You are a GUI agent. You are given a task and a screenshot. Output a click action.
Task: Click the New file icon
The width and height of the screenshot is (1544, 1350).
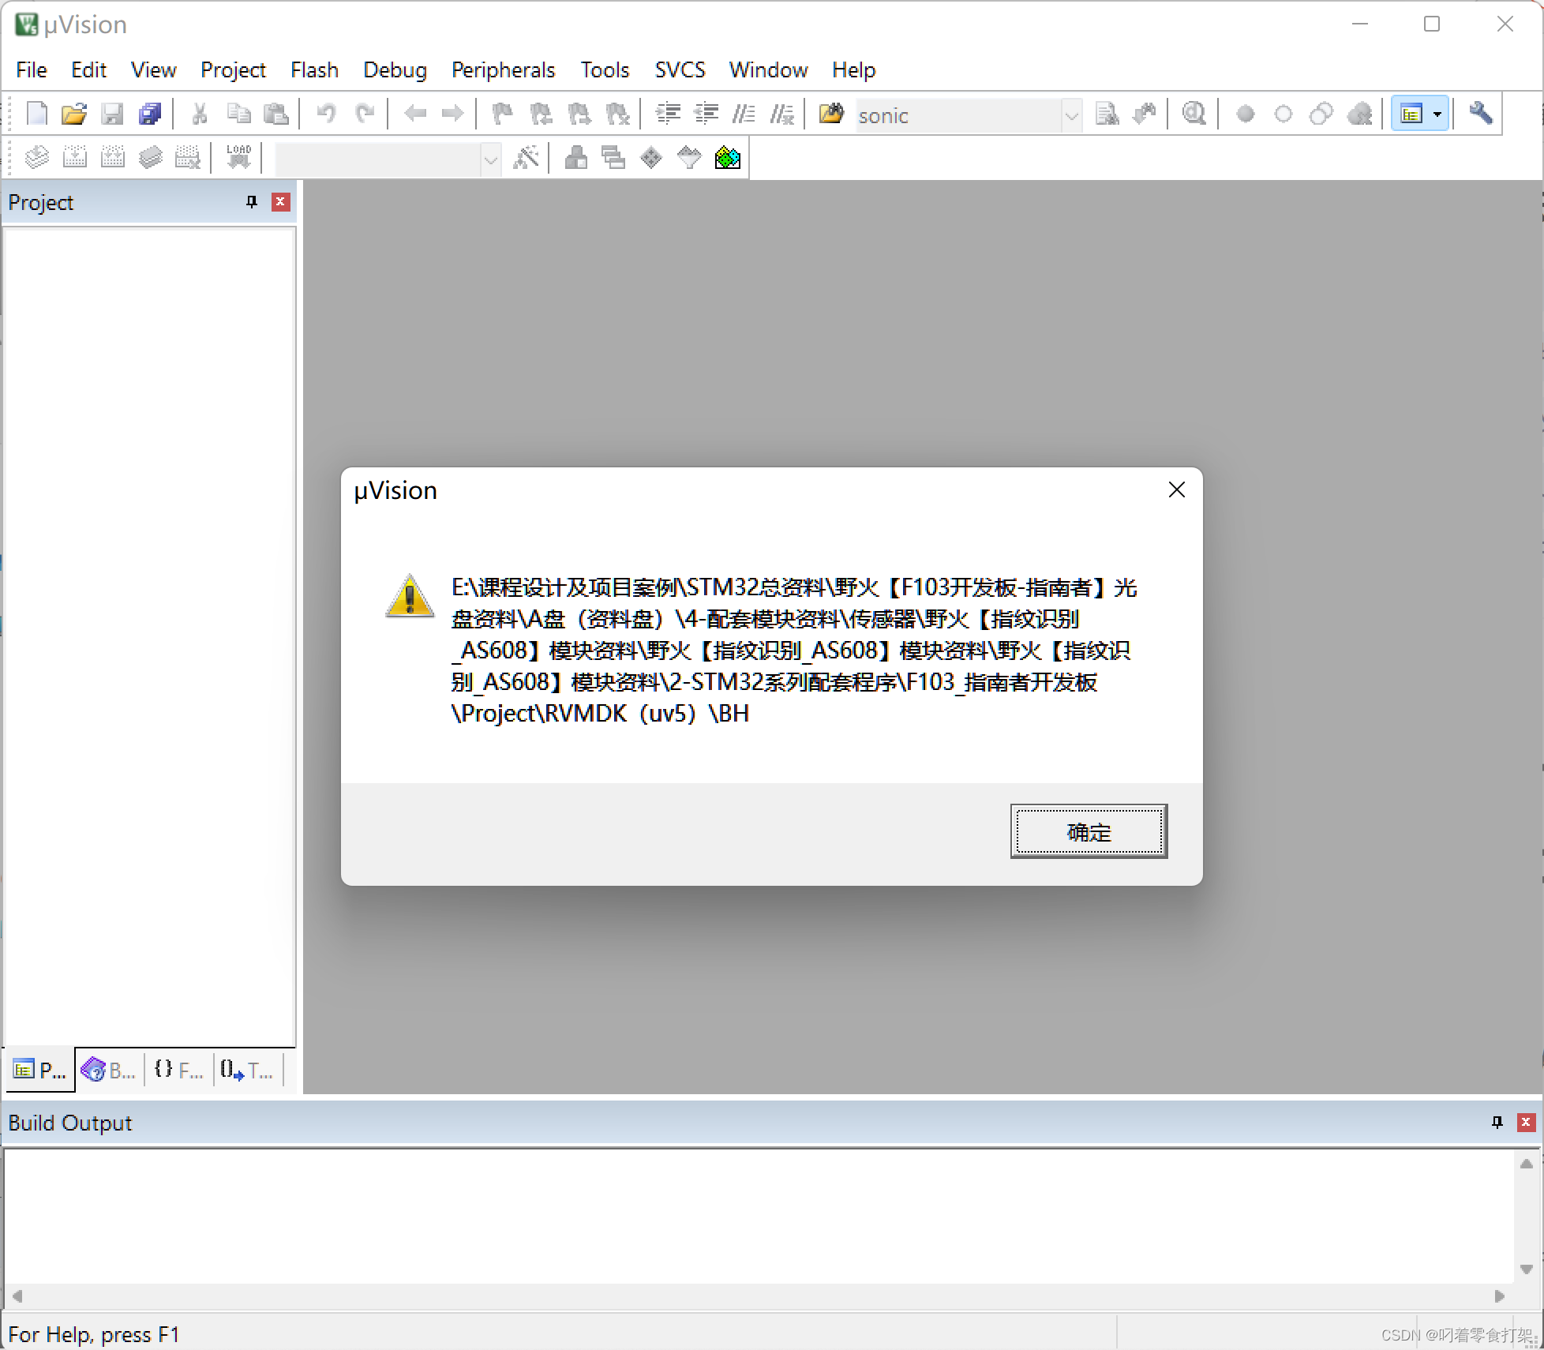point(36,114)
